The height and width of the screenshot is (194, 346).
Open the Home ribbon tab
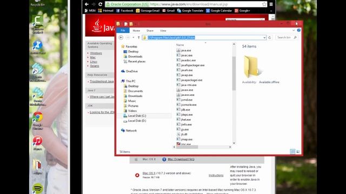136,31
